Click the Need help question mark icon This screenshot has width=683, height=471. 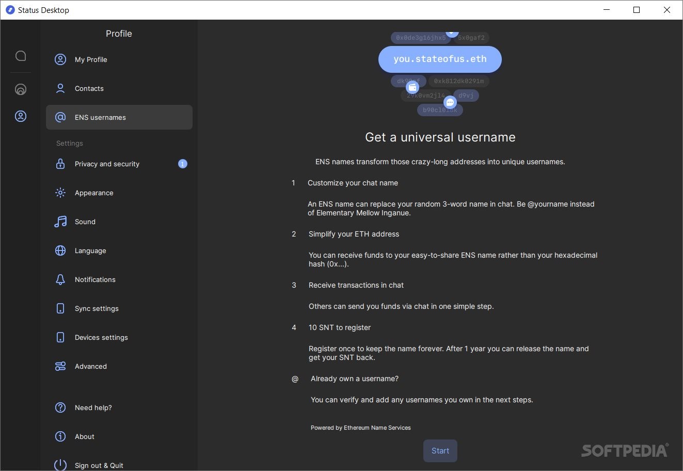point(60,407)
